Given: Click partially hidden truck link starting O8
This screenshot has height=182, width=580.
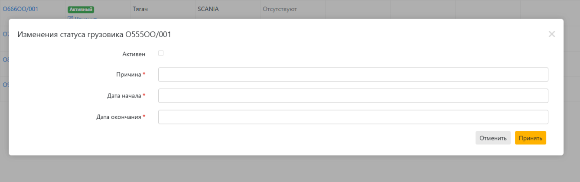Looking at the screenshot, I should (5, 60).
